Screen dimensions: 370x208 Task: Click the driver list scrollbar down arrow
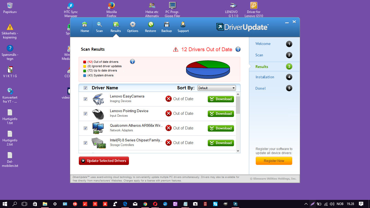[x=238, y=151]
